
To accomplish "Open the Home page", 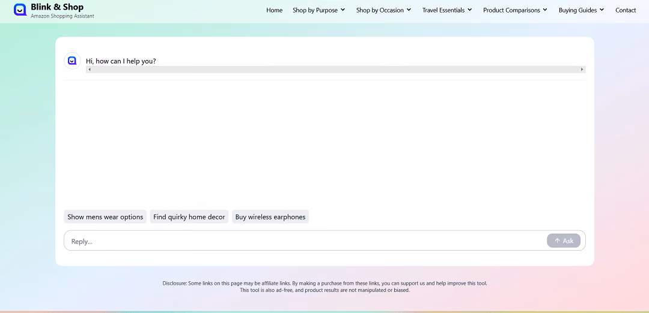I will pos(275,10).
